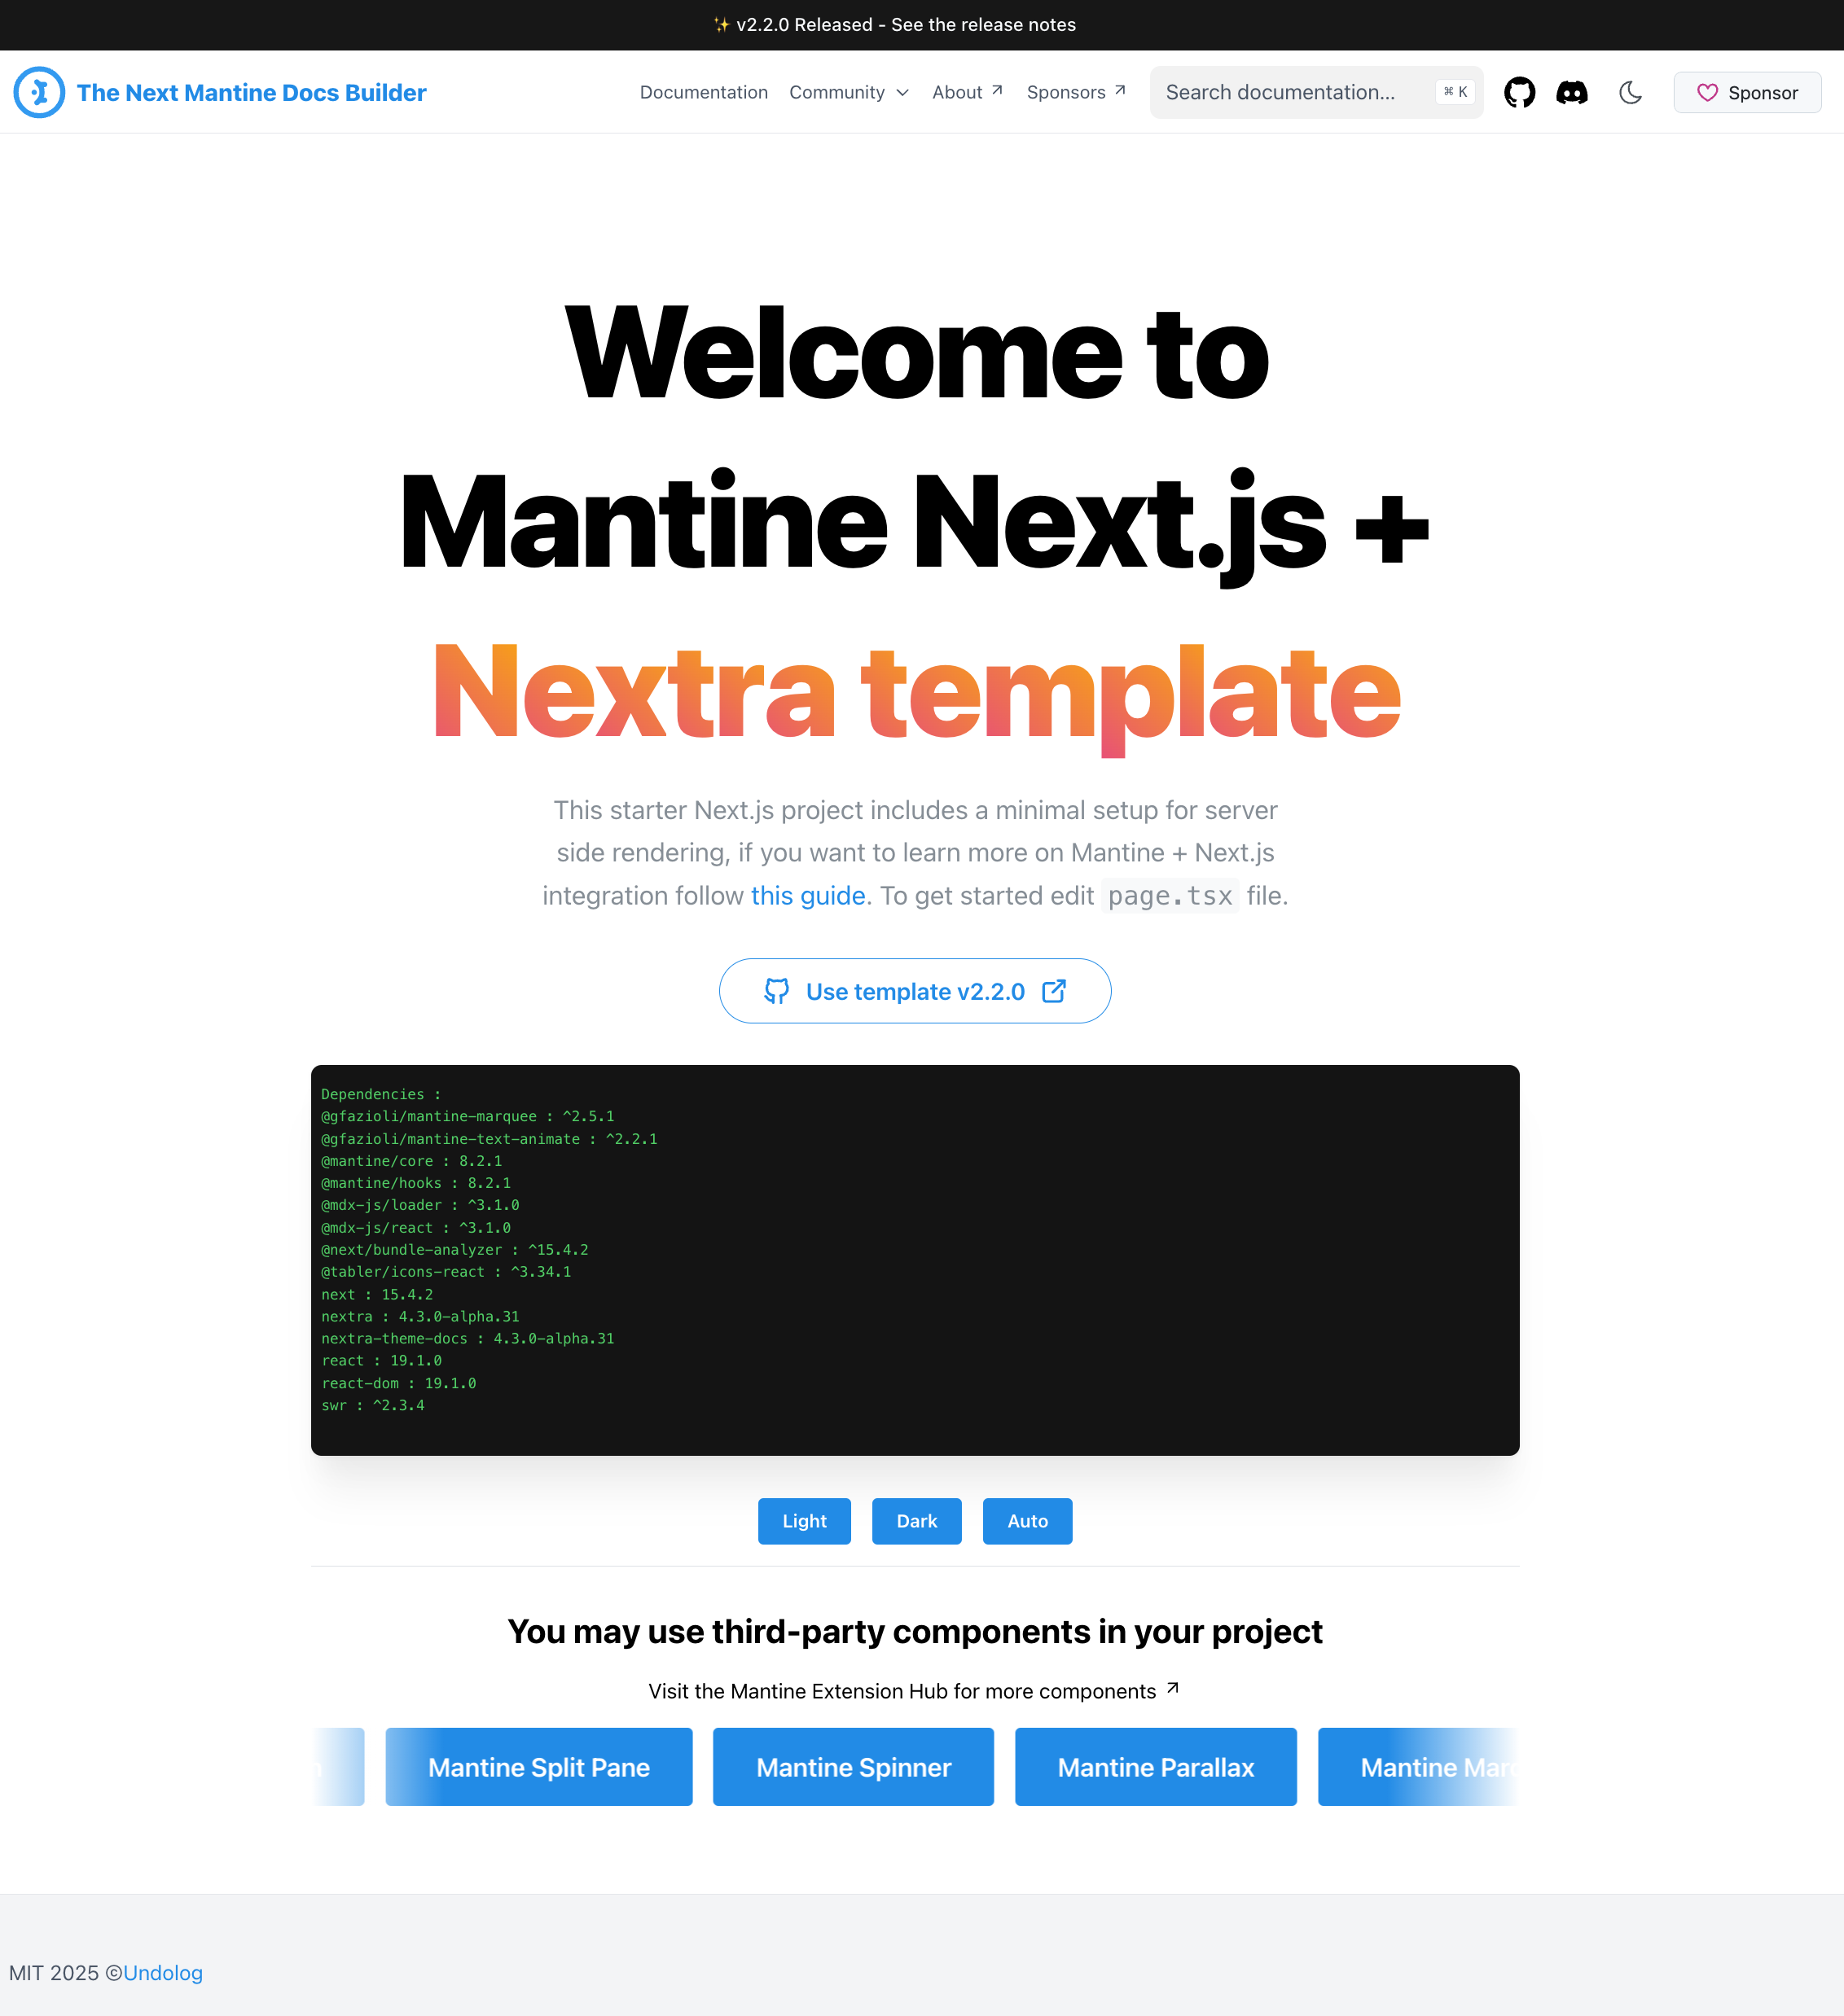Click the heart icon on Sponsor button
The width and height of the screenshot is (1844, 2016).
tap(1707, 93)
